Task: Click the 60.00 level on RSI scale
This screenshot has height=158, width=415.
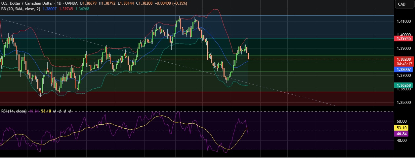Action: (401, 121)
